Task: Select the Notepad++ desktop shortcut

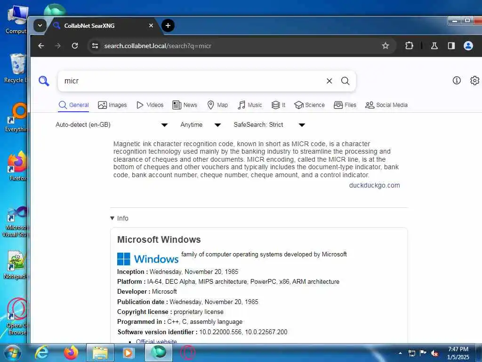Action: (x=16, y=265)
